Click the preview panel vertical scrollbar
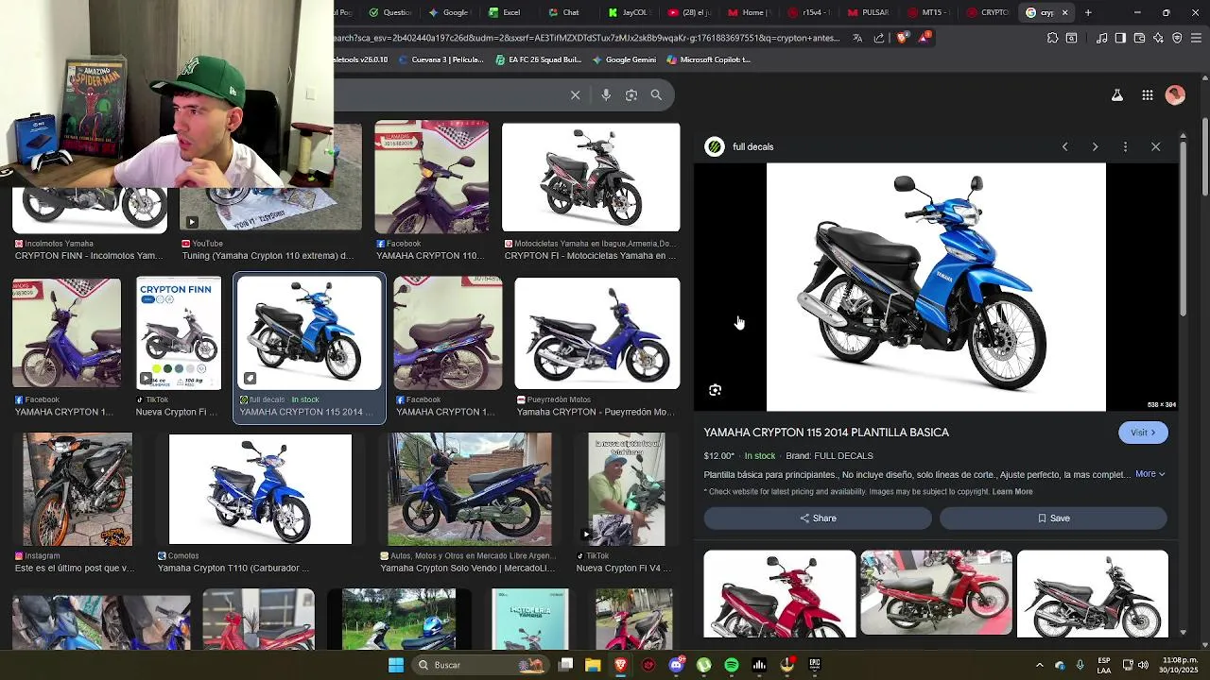The width and height of the screenshot is (1210, 680). pos(1183,230)
